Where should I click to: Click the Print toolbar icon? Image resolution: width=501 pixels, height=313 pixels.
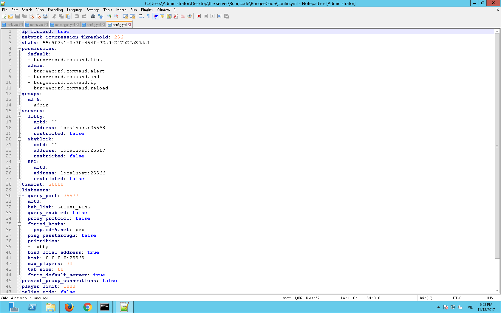pyautogui.click(x=45, y=16)
